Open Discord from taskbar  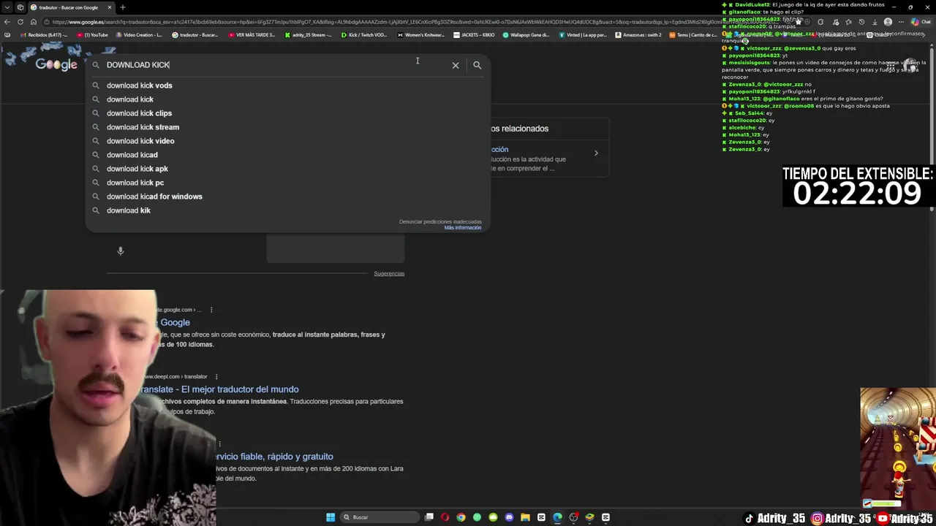pyautogui.click(x=509, y=517)
